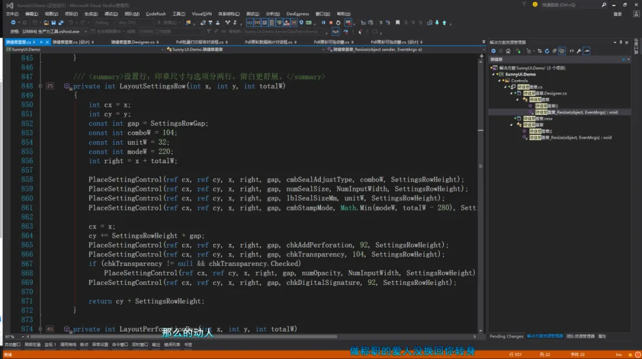Click the blue download arrow toolbar icon

click(x=437, y=23)
